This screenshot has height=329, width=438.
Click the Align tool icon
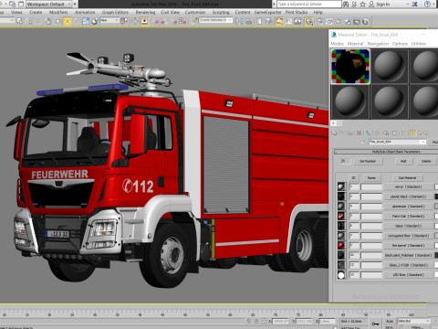[x=248, y=21]
